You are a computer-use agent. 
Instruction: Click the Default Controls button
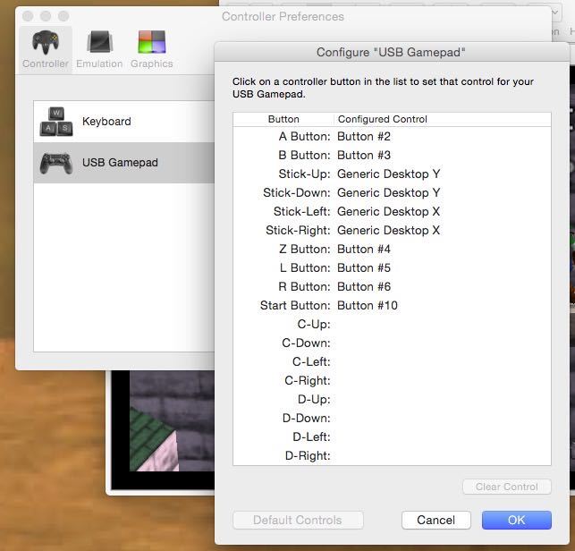pos(298,520)
